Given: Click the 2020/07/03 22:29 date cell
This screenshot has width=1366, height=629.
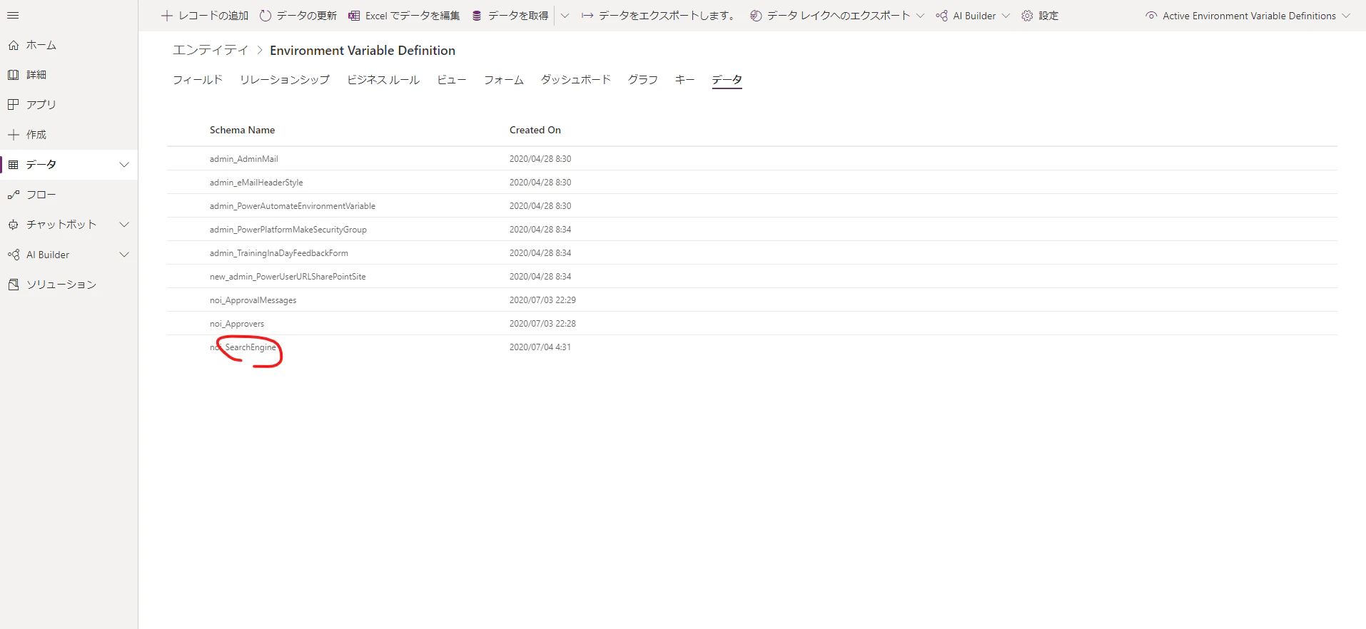Looking at the screenshot, I should click(542, 300).
